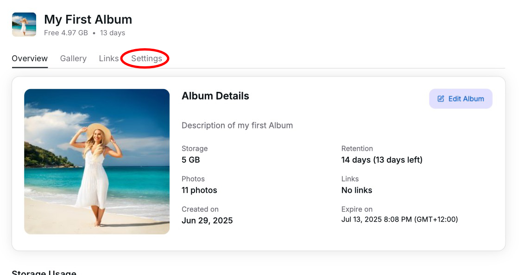Click the 14 days retention value
The width and height of the screenshot is (524, 275).
point(382,160)
